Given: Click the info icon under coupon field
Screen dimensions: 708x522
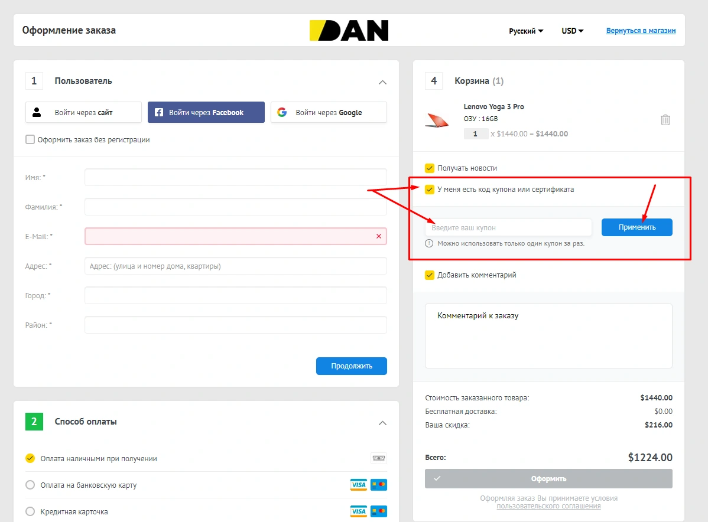Looking at the screenshot, I should (x=429, y=243).
